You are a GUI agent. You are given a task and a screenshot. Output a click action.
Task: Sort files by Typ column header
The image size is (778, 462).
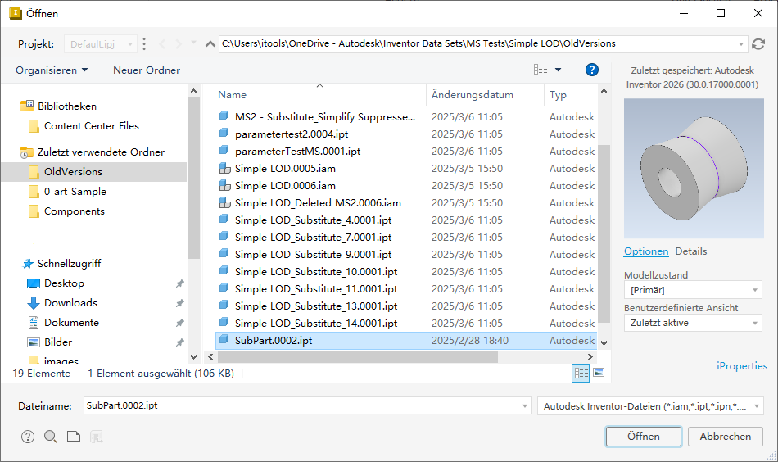(x=558, y=95)
